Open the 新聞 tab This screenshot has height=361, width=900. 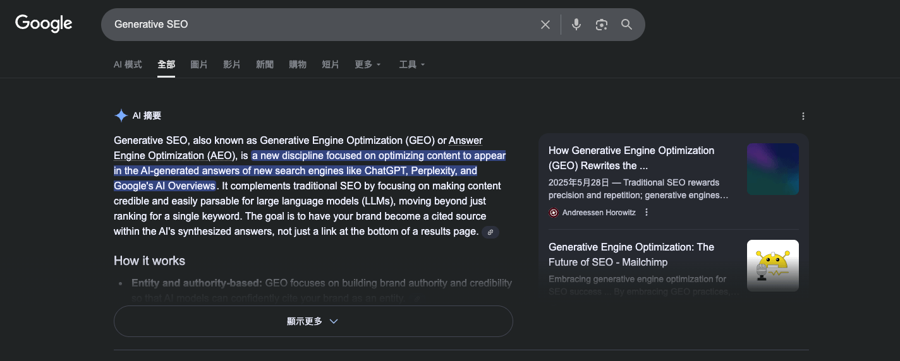pyautogui.click(x=265, y=64)
